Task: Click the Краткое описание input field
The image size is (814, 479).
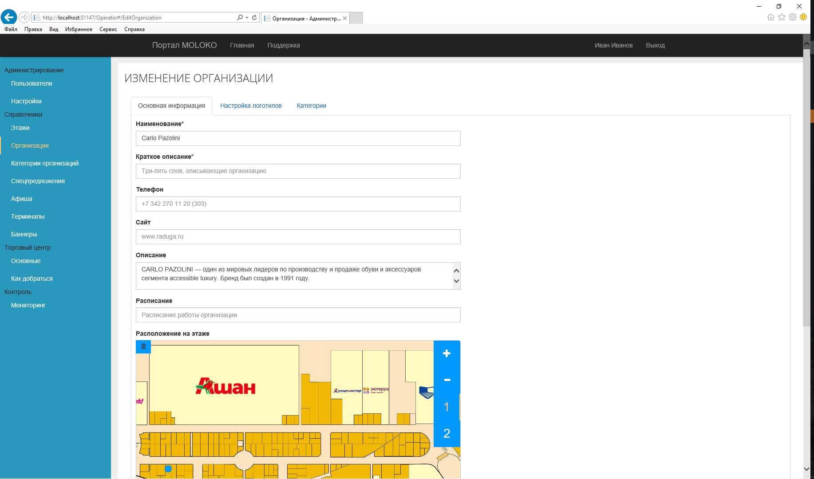Action: 298,171
